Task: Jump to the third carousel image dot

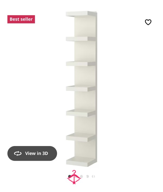Action: click(81, 176)
